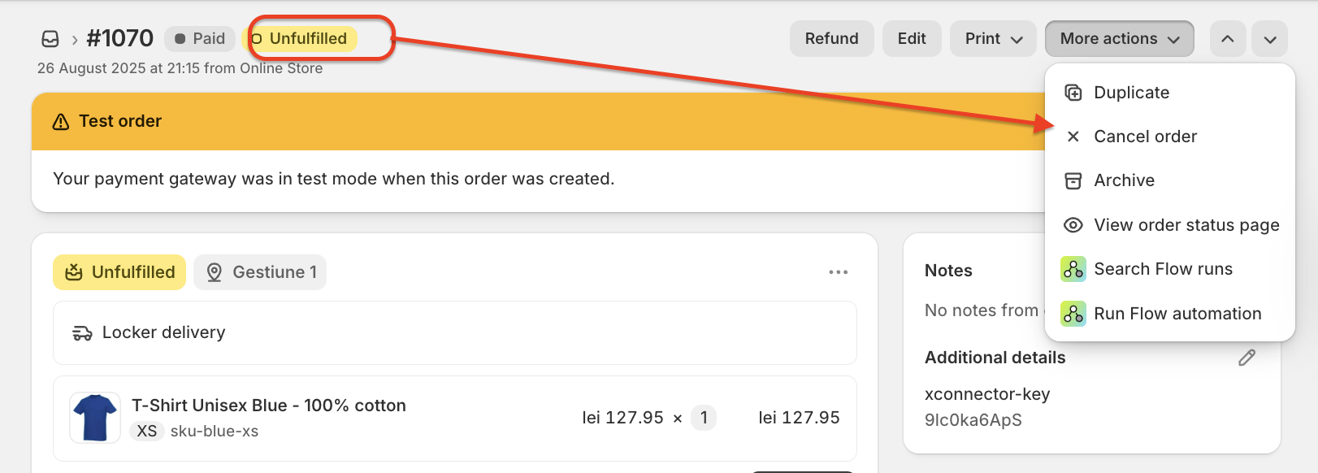The height and width of the screenshot is (473, 1318).
Task: Click the T-Shirt Unisex Blue product thumbnail
Action: pyautogui.click(x=95, y=418)
